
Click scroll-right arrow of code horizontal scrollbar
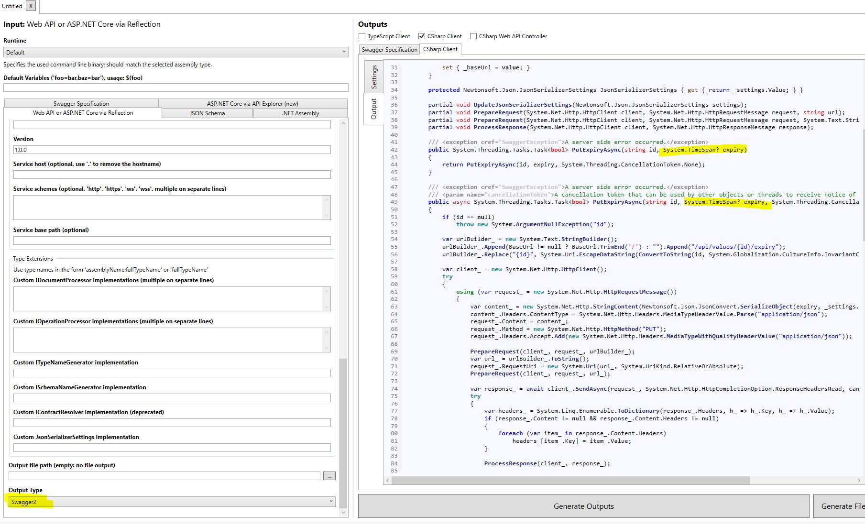coord(859,480)
